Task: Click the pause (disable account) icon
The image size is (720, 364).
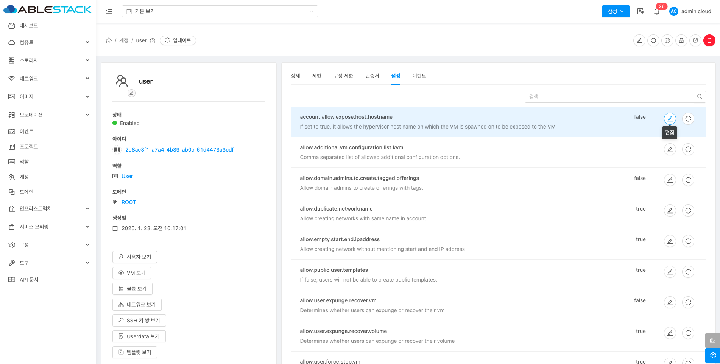Action: pos(667,40)
